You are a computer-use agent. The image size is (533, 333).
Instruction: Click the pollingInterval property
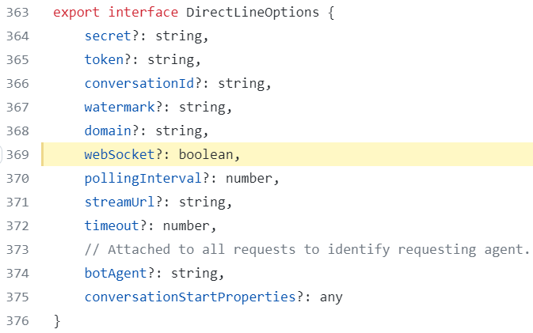[143, 179]
